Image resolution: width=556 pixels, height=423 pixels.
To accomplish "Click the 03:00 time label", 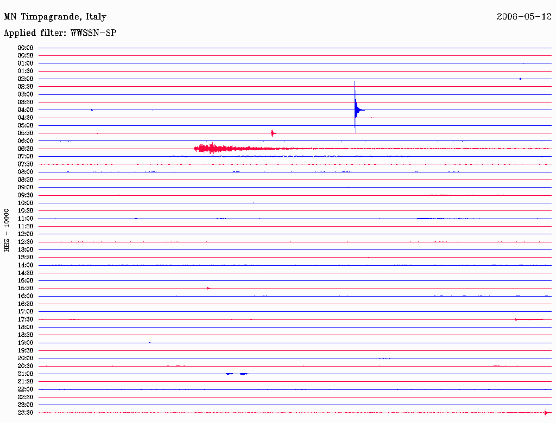I will 26,94.
